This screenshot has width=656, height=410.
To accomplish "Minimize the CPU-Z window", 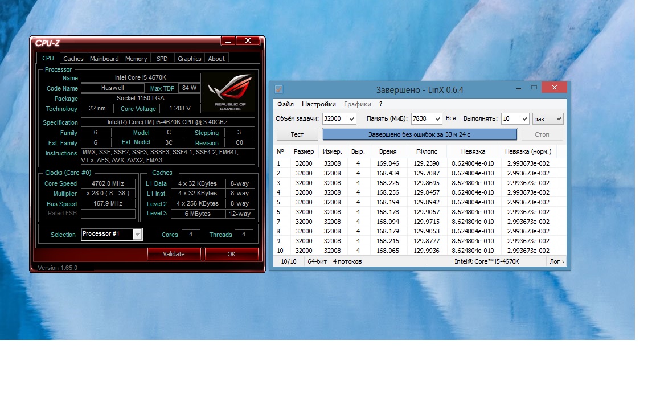I will coord(228,40).
